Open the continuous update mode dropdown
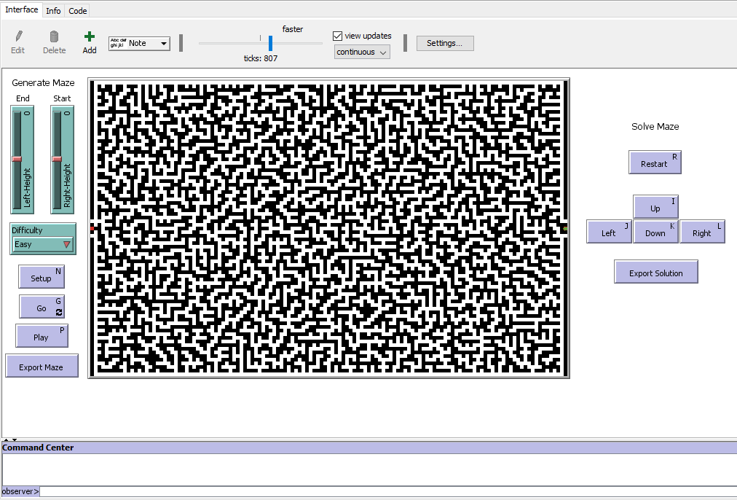The height and width of the screenshot is (500, 737). tap(362, 52)
